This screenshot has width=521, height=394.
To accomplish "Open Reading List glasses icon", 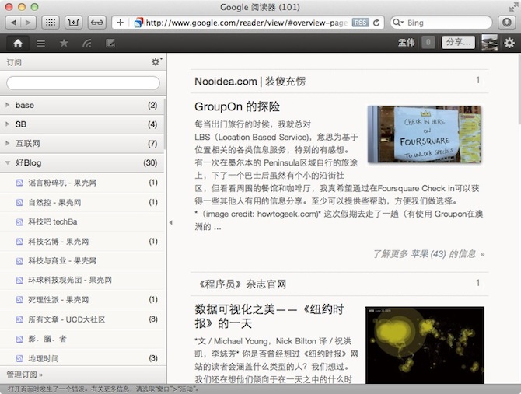I will click(96, 23).
